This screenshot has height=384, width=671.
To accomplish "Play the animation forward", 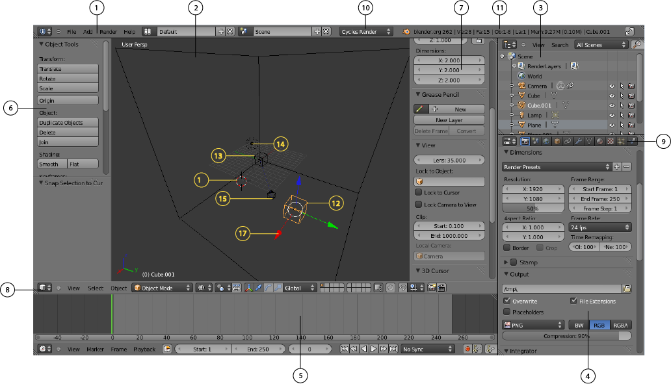I will click(x=374, y=350).
